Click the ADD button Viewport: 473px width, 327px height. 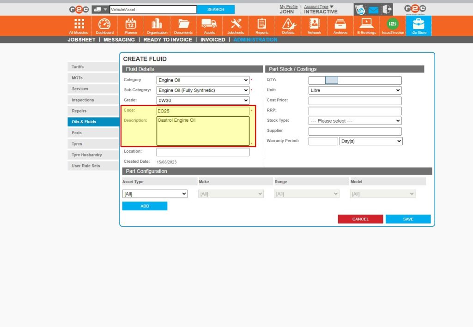point(145,206)
